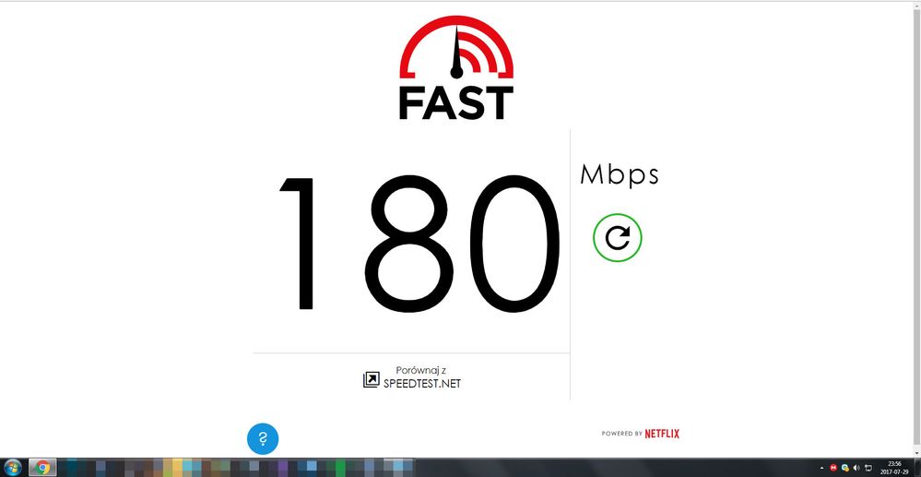
Task: Click the date 2017-07-29 in taskbar
Action: [894, 472]
